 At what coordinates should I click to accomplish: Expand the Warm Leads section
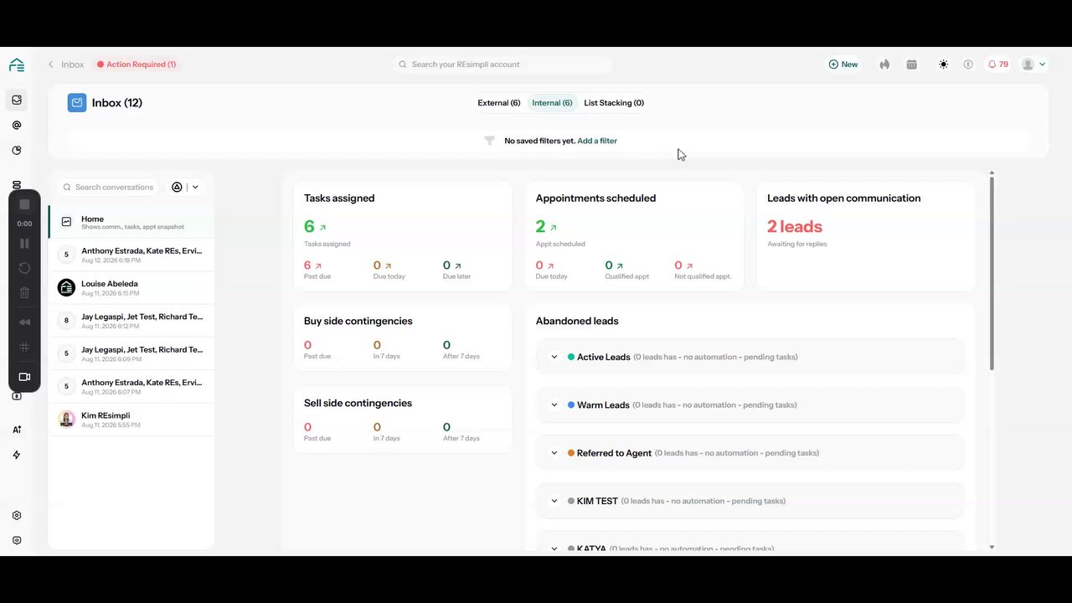(x=554, y=405)
